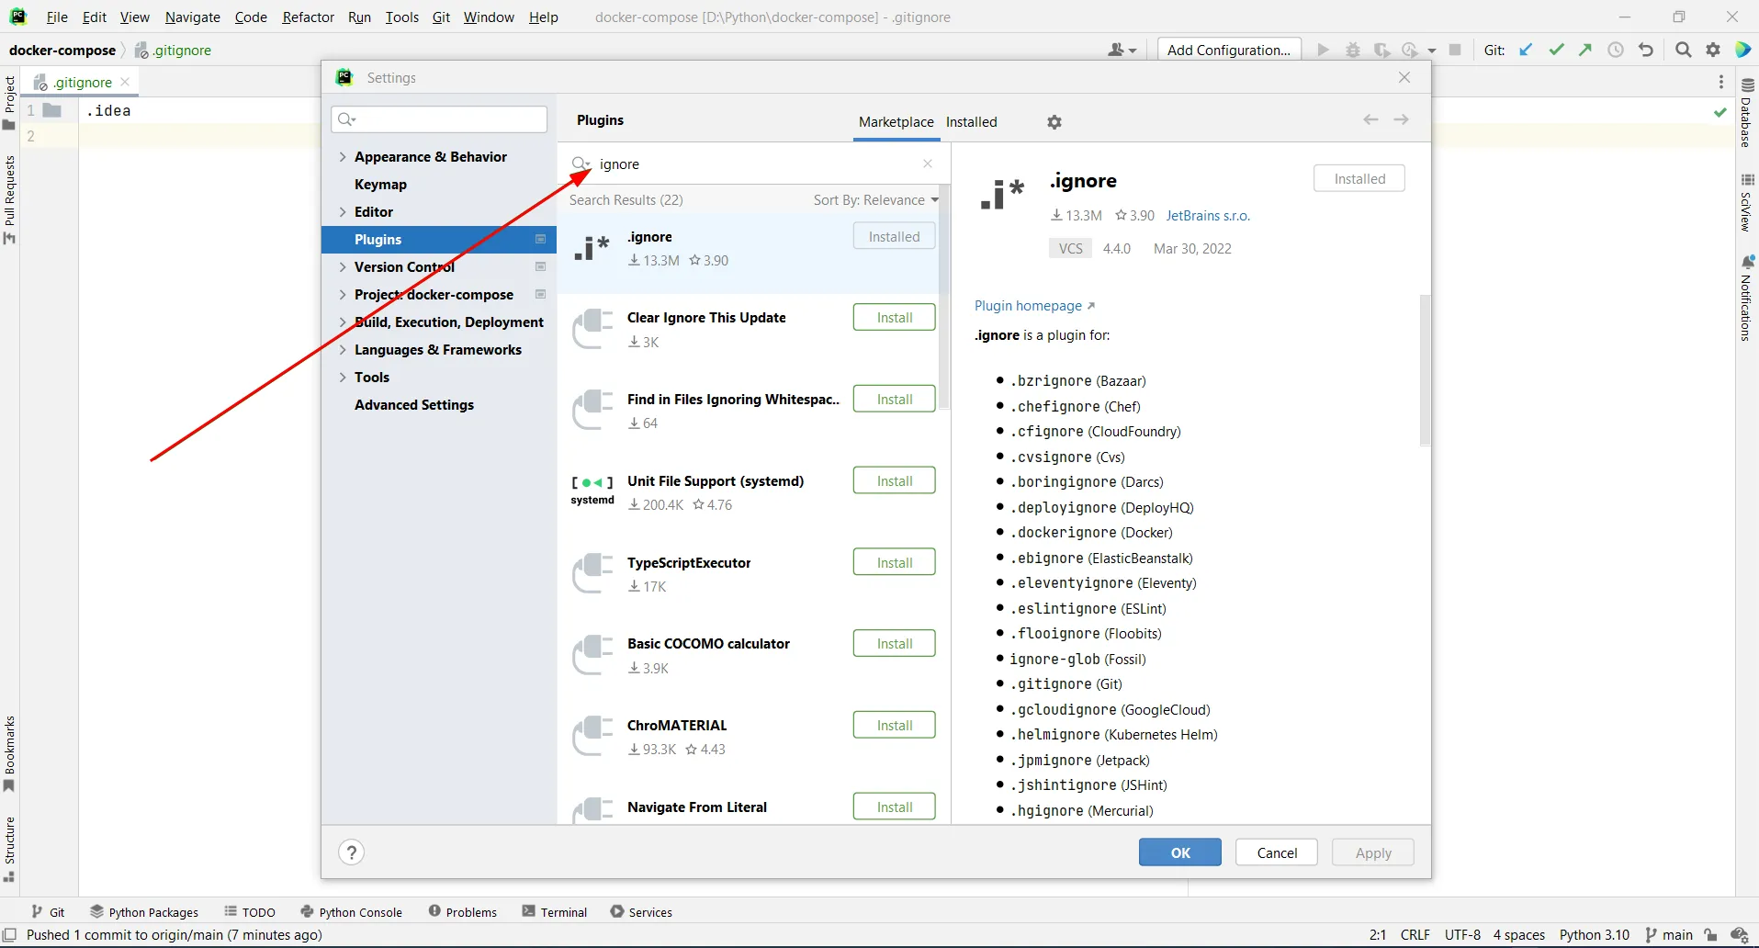The height and width of the screenshot is (948, 1759).
Task: Go back in Settings navigation history
Action: pos(1370,119)
